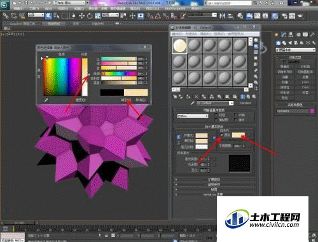Open the Mirror tool in main toolbar

coord(222,16)
